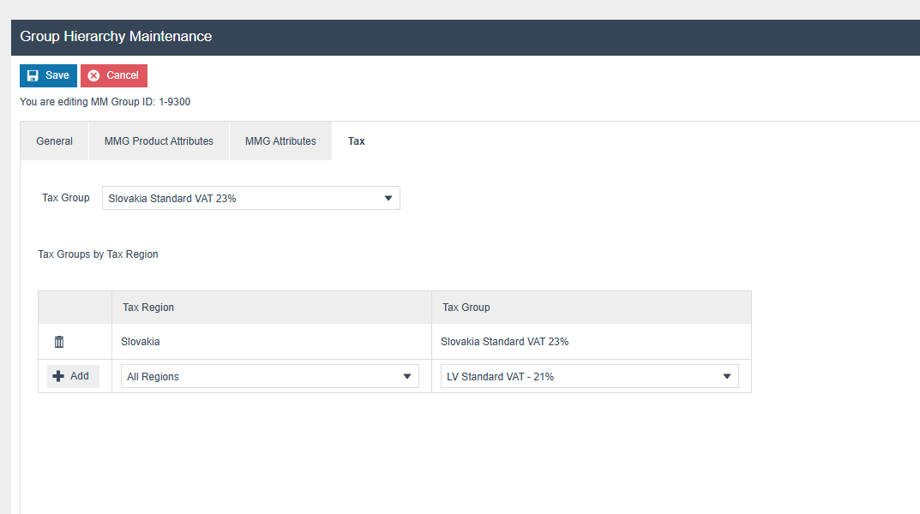The width and height of the screenshot is (920, 514).
Task: Click the Slovakia Standard VAT 23% table cell
Action: pos(504,342)
